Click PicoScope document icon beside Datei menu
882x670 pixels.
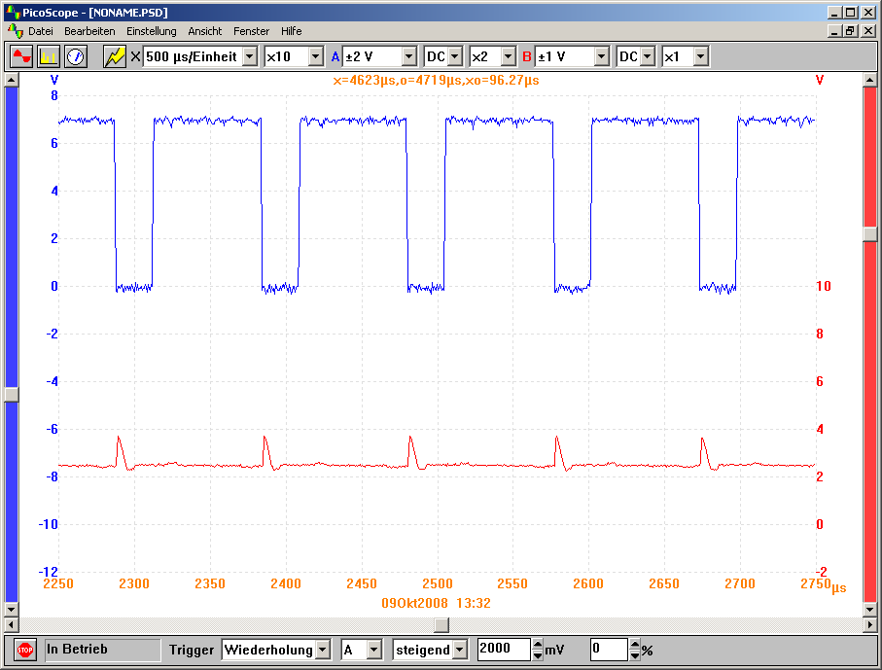click(x=15, y=31)
